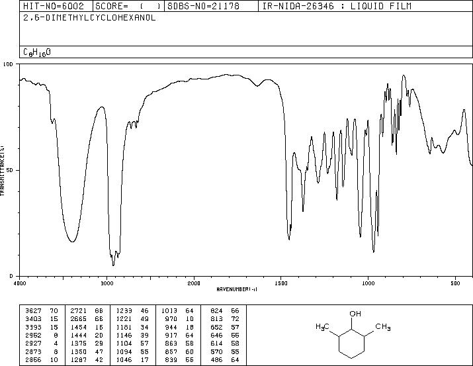Click the 2000 tick label on x-axis
473x366 pixels.
point(194,283)
